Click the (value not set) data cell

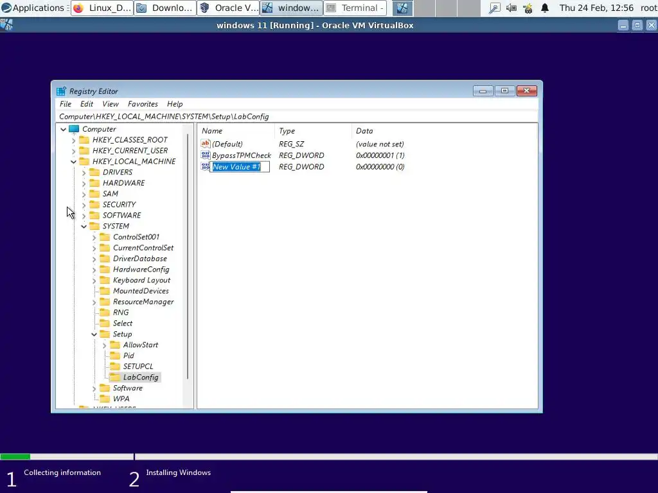(380, 144)
